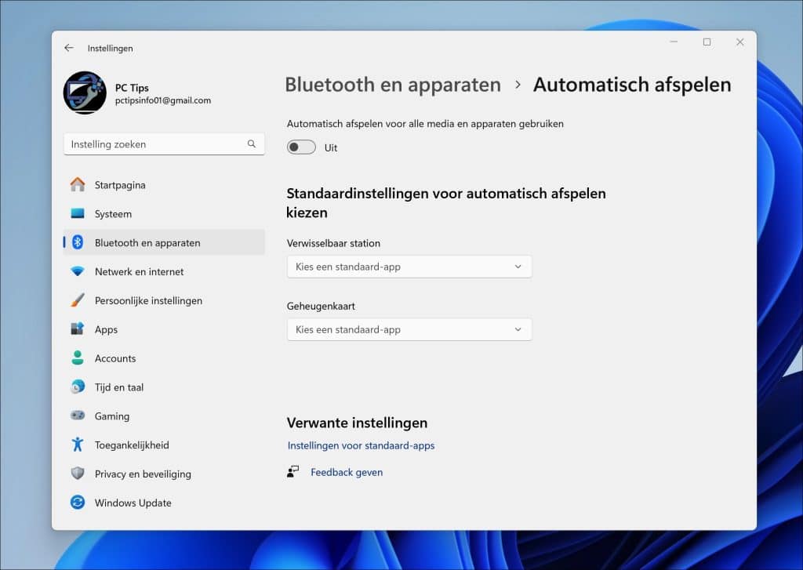Click the Feedback geven link
The image size is (803, 570).
347,472
